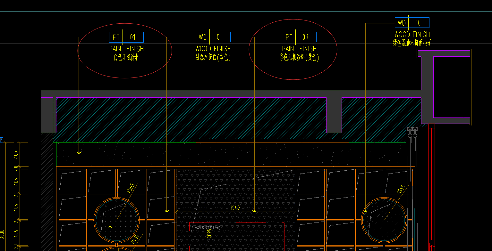This screenshot has height=251, width=492.
Task: Click the 400 dimension on left ruler
Action: [16, 155]
